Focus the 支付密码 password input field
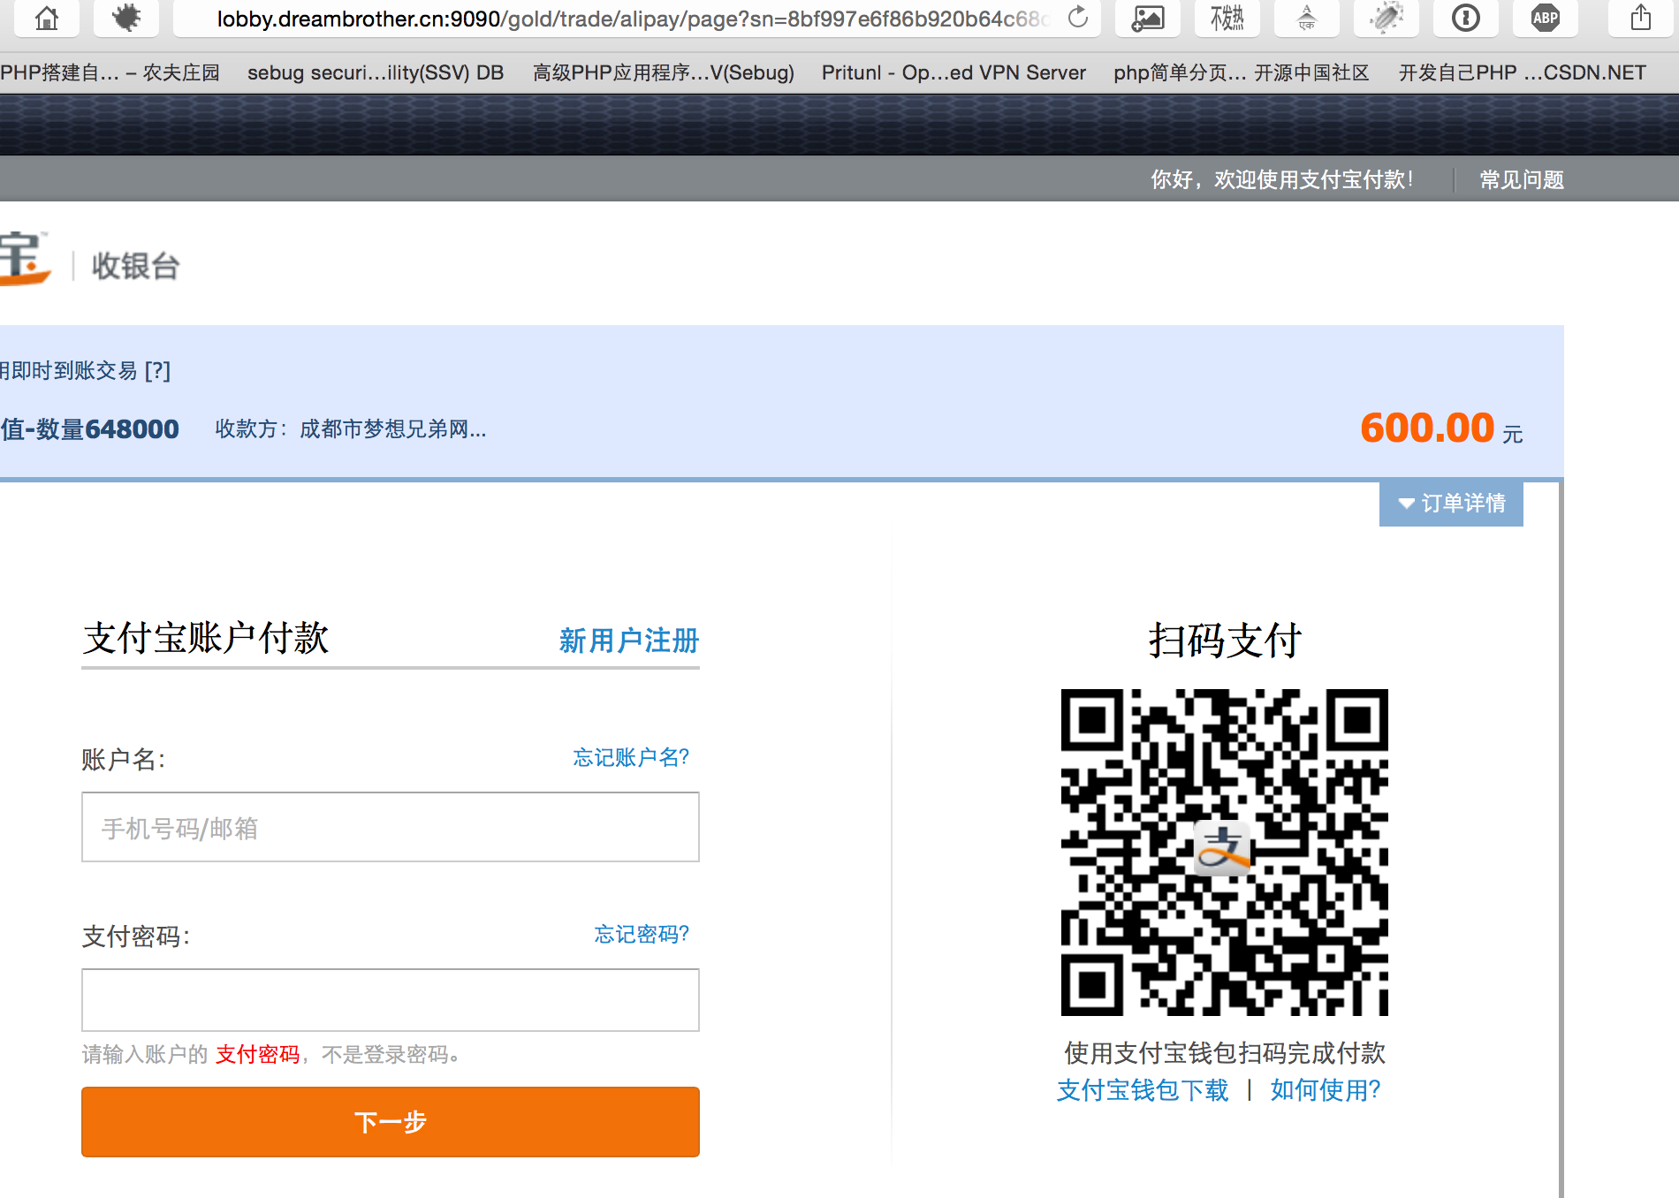The width and height of the screenshot is (1679, 1198). (x=391, y=1000)
